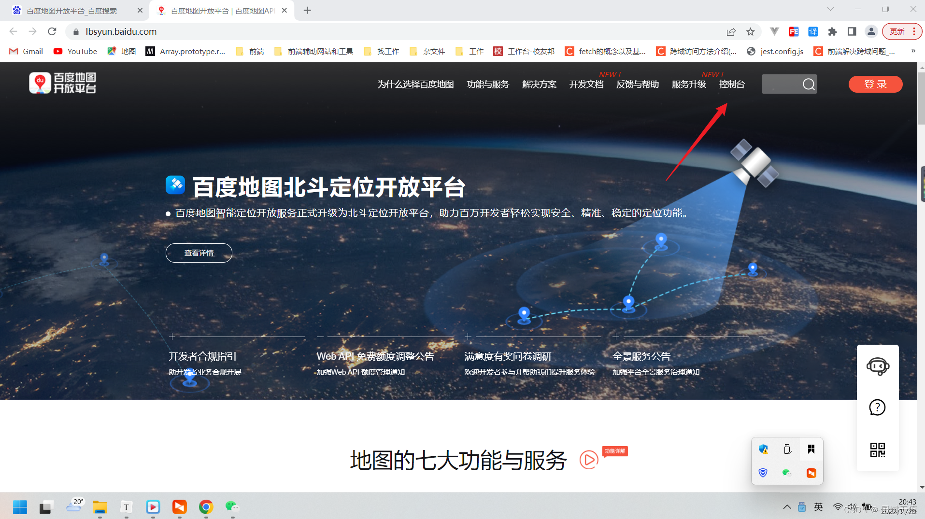925x519 pixels.
Task: Expand the tab search chevron
Action: pos(830,9)
